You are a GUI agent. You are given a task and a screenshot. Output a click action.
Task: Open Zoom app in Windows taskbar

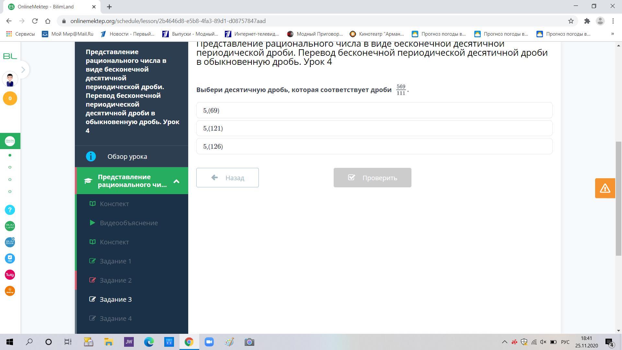[209, 342]
